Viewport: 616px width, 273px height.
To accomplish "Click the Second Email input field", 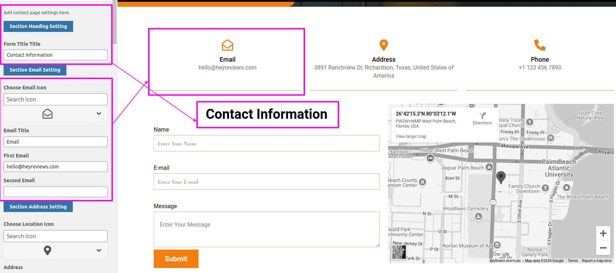I will pos(55,192).
